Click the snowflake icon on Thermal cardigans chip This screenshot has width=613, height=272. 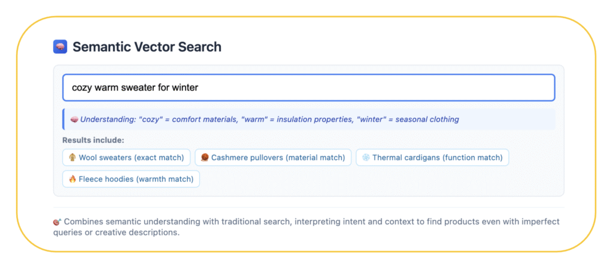point(366,158)
